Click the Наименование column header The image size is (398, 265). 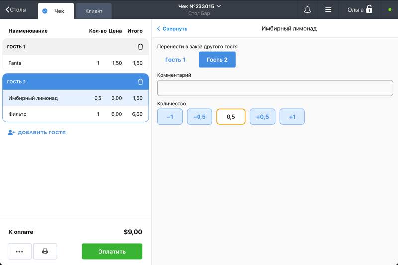pos(28,31)
